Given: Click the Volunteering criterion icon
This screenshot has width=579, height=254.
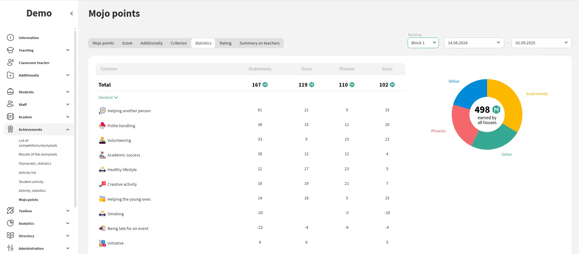Looking at the screenshot, I should coord(102,140).
